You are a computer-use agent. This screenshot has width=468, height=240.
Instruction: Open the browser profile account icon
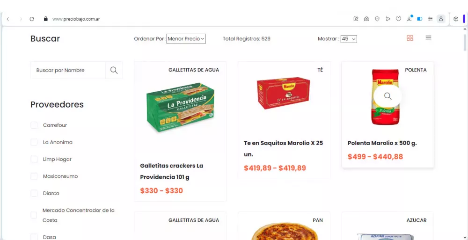(x=440, y=19)
